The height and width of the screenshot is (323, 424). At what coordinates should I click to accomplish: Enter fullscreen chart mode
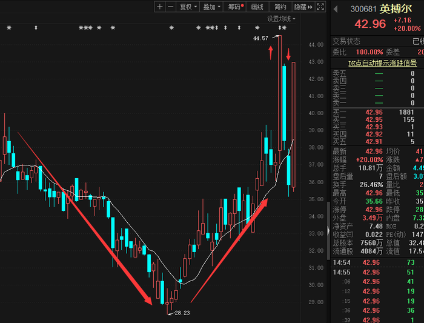click(x=320, y=7)
